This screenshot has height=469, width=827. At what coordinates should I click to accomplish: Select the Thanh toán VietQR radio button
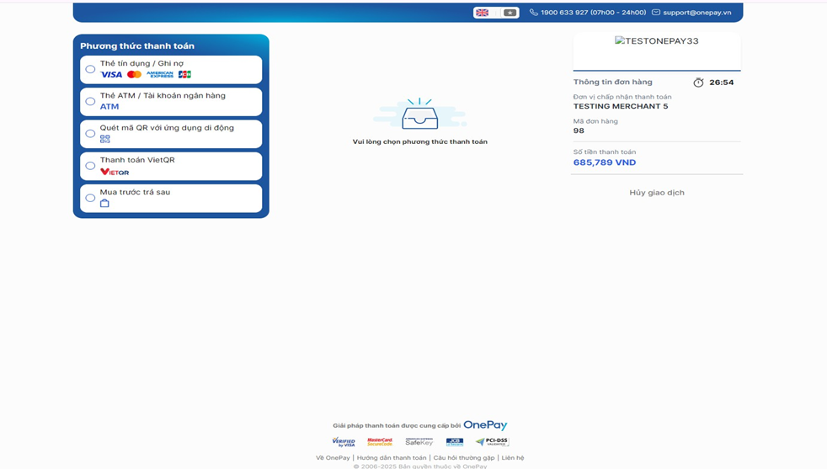(90, 166)
